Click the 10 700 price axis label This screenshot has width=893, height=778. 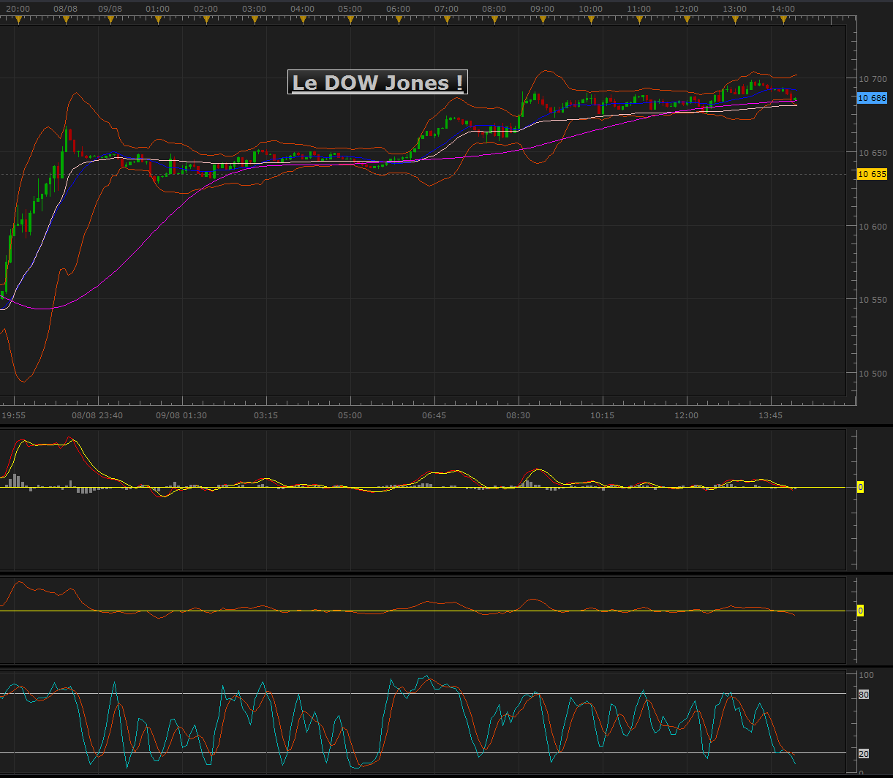pyautogui.click(x=872, y=78)
